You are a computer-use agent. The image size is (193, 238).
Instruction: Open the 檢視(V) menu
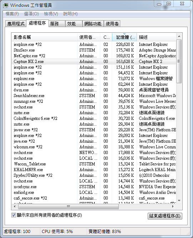point(51,14)
